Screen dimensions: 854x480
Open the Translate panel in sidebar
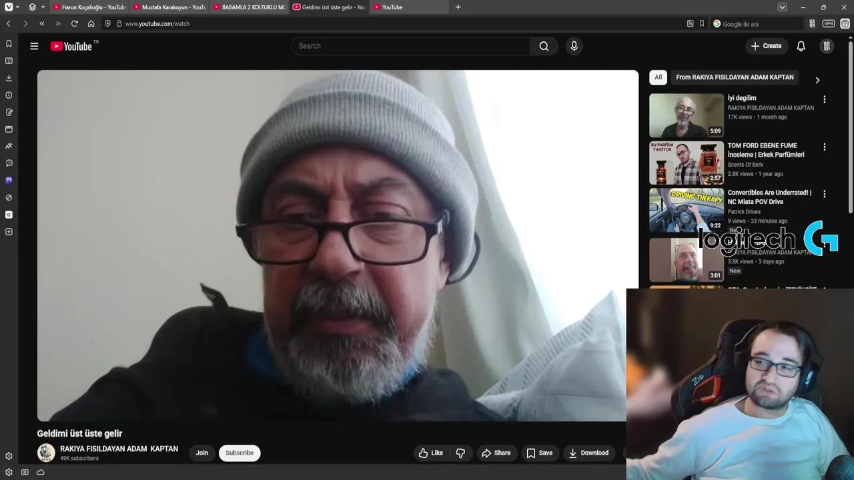9,146
